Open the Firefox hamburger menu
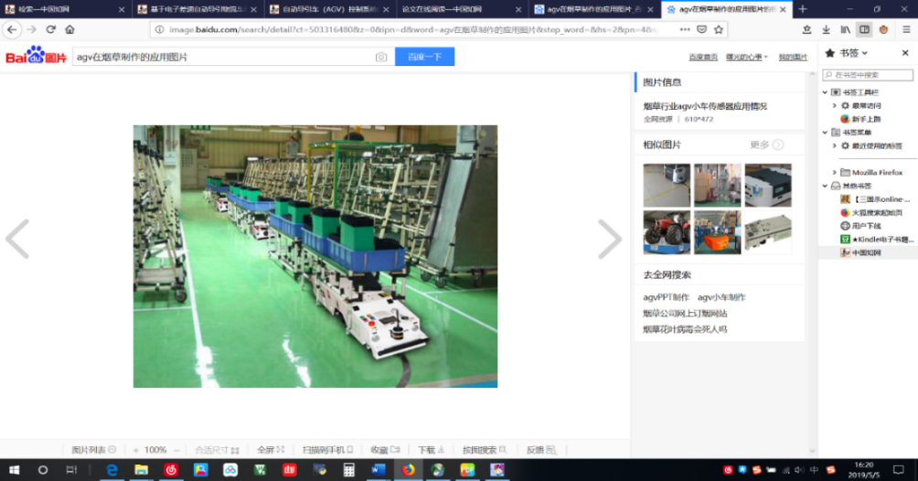918x481 pixels. coord(906,29)
